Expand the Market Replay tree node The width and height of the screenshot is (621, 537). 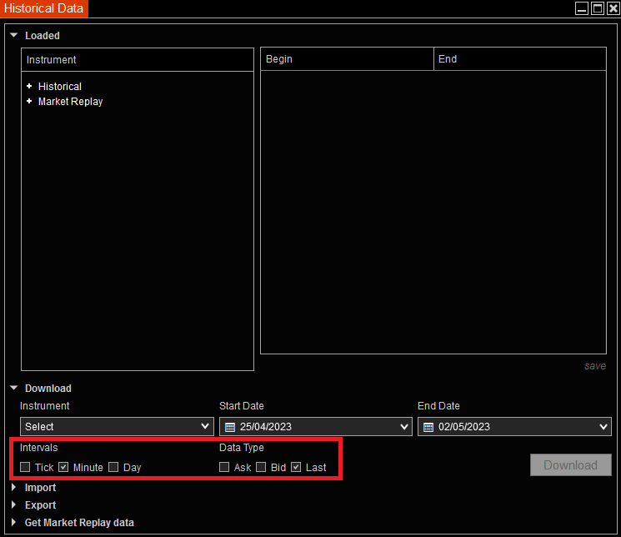click(29, 101)
